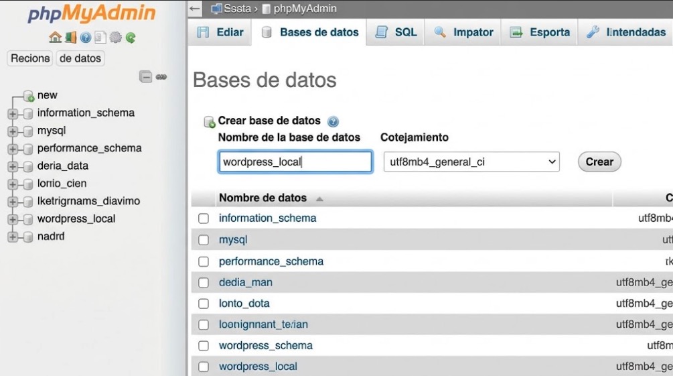Image resolution: width=673 pixels, height=376 pixels.
Task: Click database icon for information_schema in the tree
Action: point(28,113)
